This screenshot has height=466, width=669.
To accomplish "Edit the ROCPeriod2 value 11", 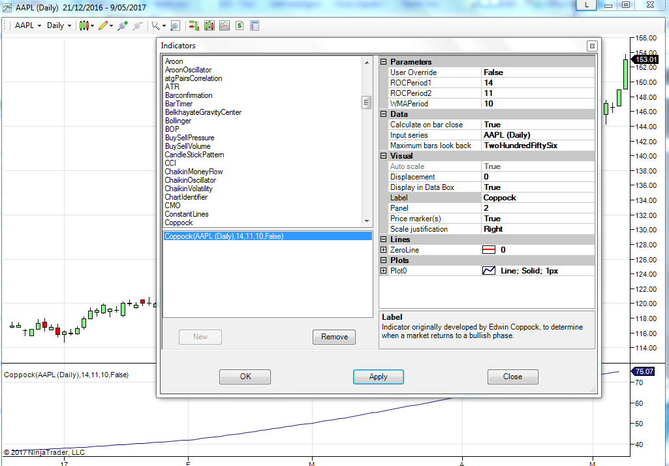I will (538, 93).
